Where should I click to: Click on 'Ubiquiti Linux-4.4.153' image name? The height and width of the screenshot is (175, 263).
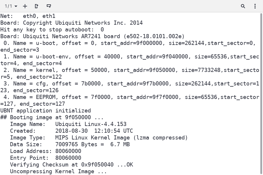click(x=91, y=124)
